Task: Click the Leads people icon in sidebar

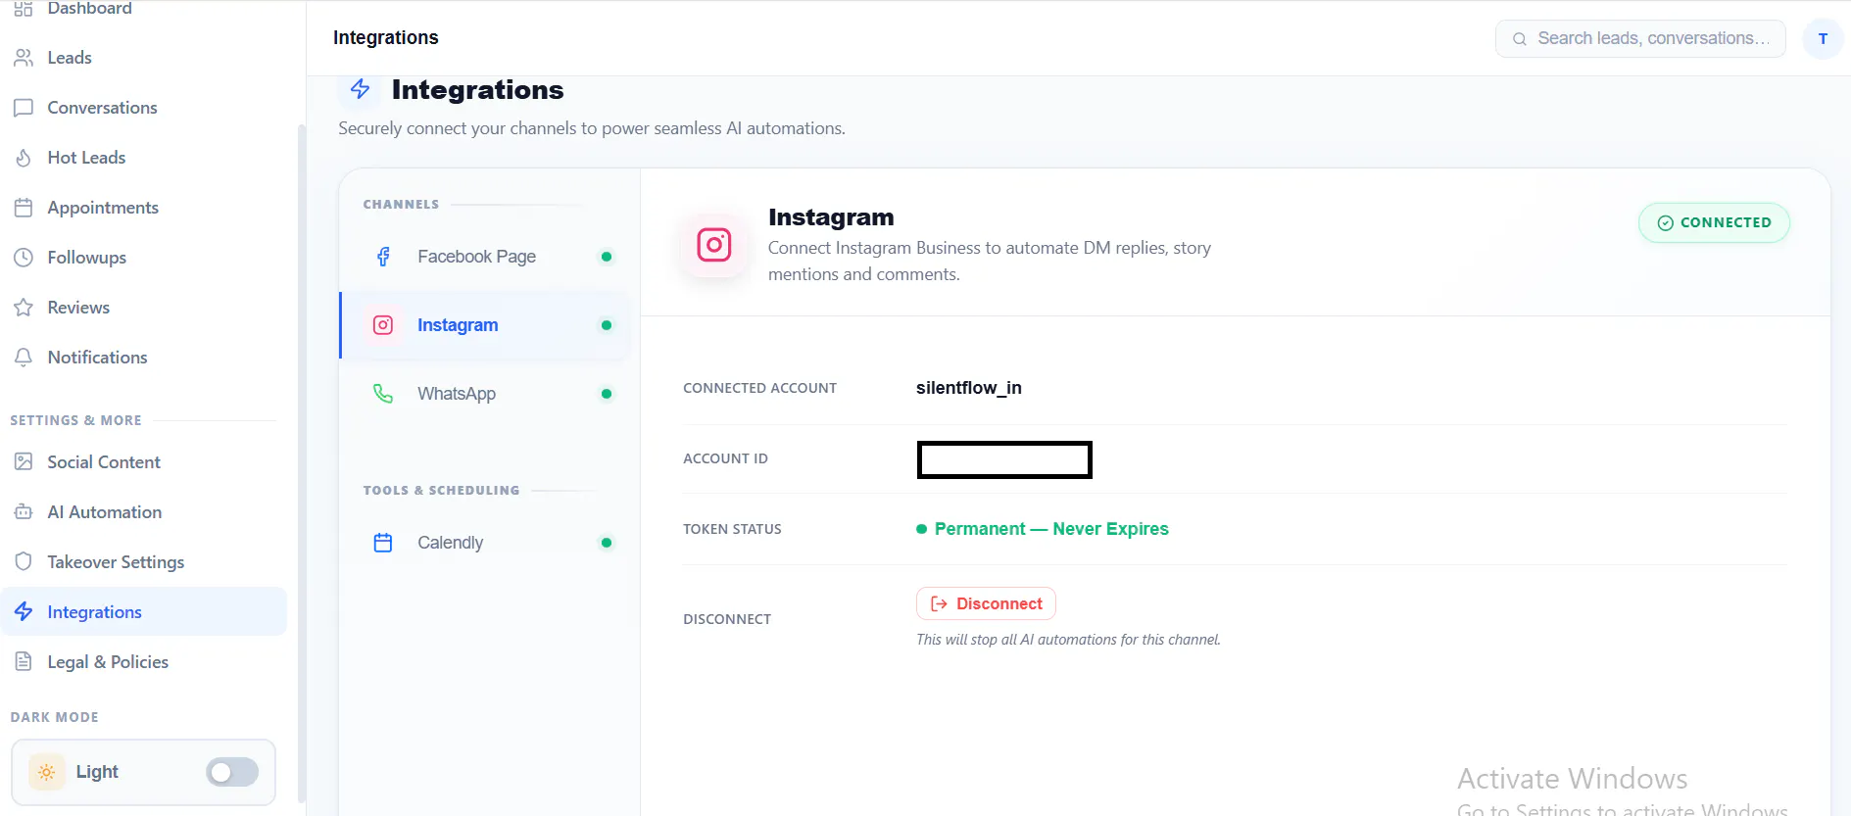Action: coord(24,58)
